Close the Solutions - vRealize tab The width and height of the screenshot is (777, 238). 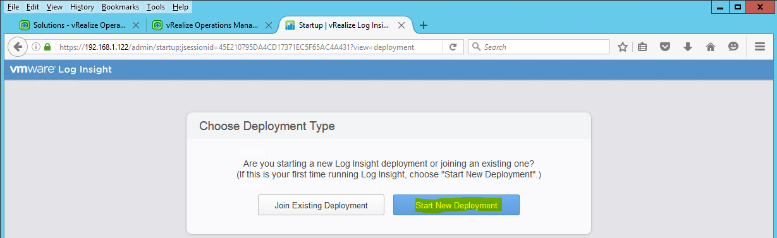[x=135, y=25]
